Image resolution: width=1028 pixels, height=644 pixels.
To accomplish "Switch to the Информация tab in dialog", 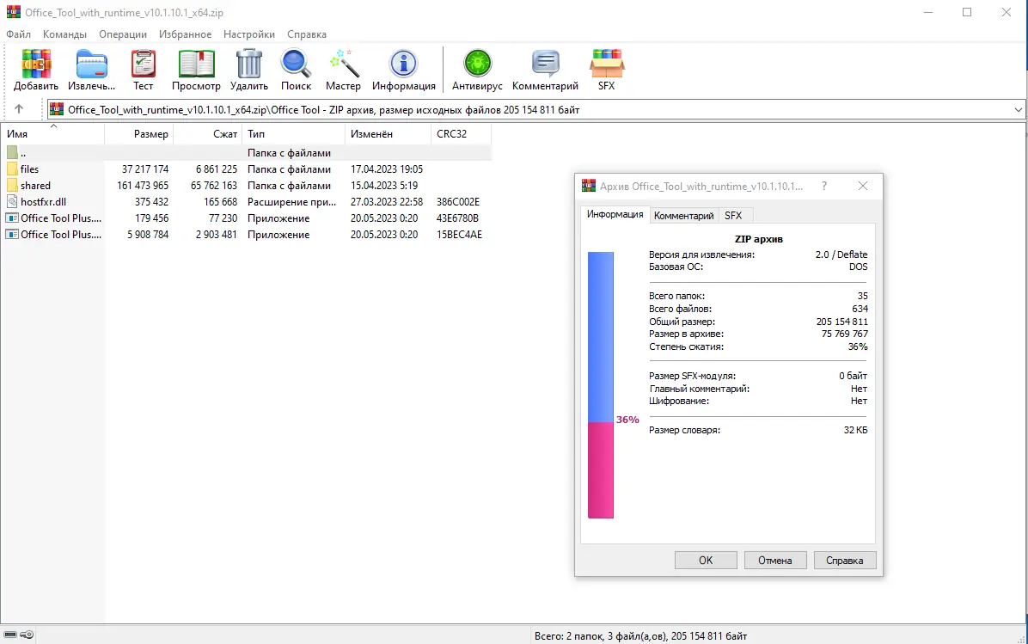I will click(615, 214).
